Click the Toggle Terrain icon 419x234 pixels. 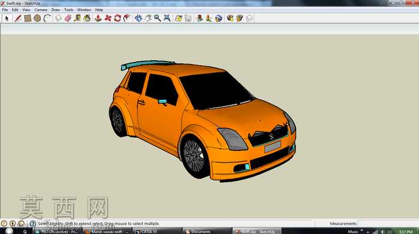[188, 18]
